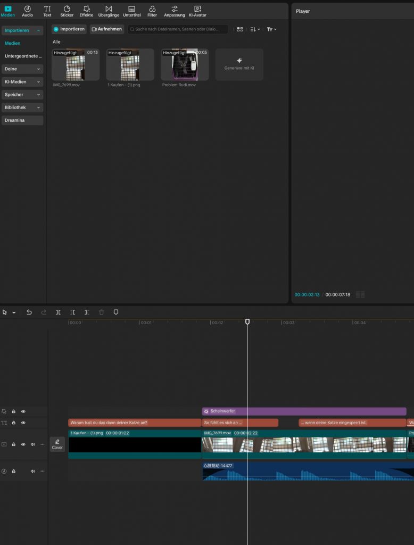Select the Problem Rudi.mov thumbnail
The image size is (414, 545).
click(x=184, y=64)
